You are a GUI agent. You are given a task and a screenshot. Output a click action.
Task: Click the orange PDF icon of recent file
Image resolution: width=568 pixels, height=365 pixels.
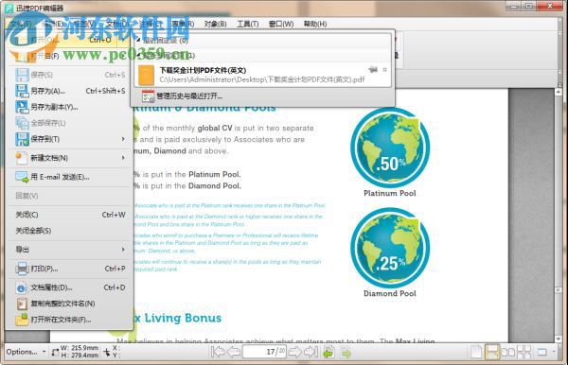point(147,76)
